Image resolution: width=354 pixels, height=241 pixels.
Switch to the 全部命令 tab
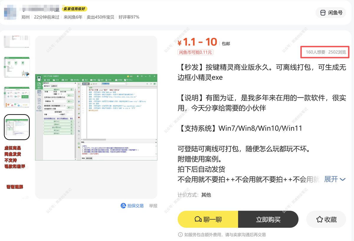(x=54, y=86)
